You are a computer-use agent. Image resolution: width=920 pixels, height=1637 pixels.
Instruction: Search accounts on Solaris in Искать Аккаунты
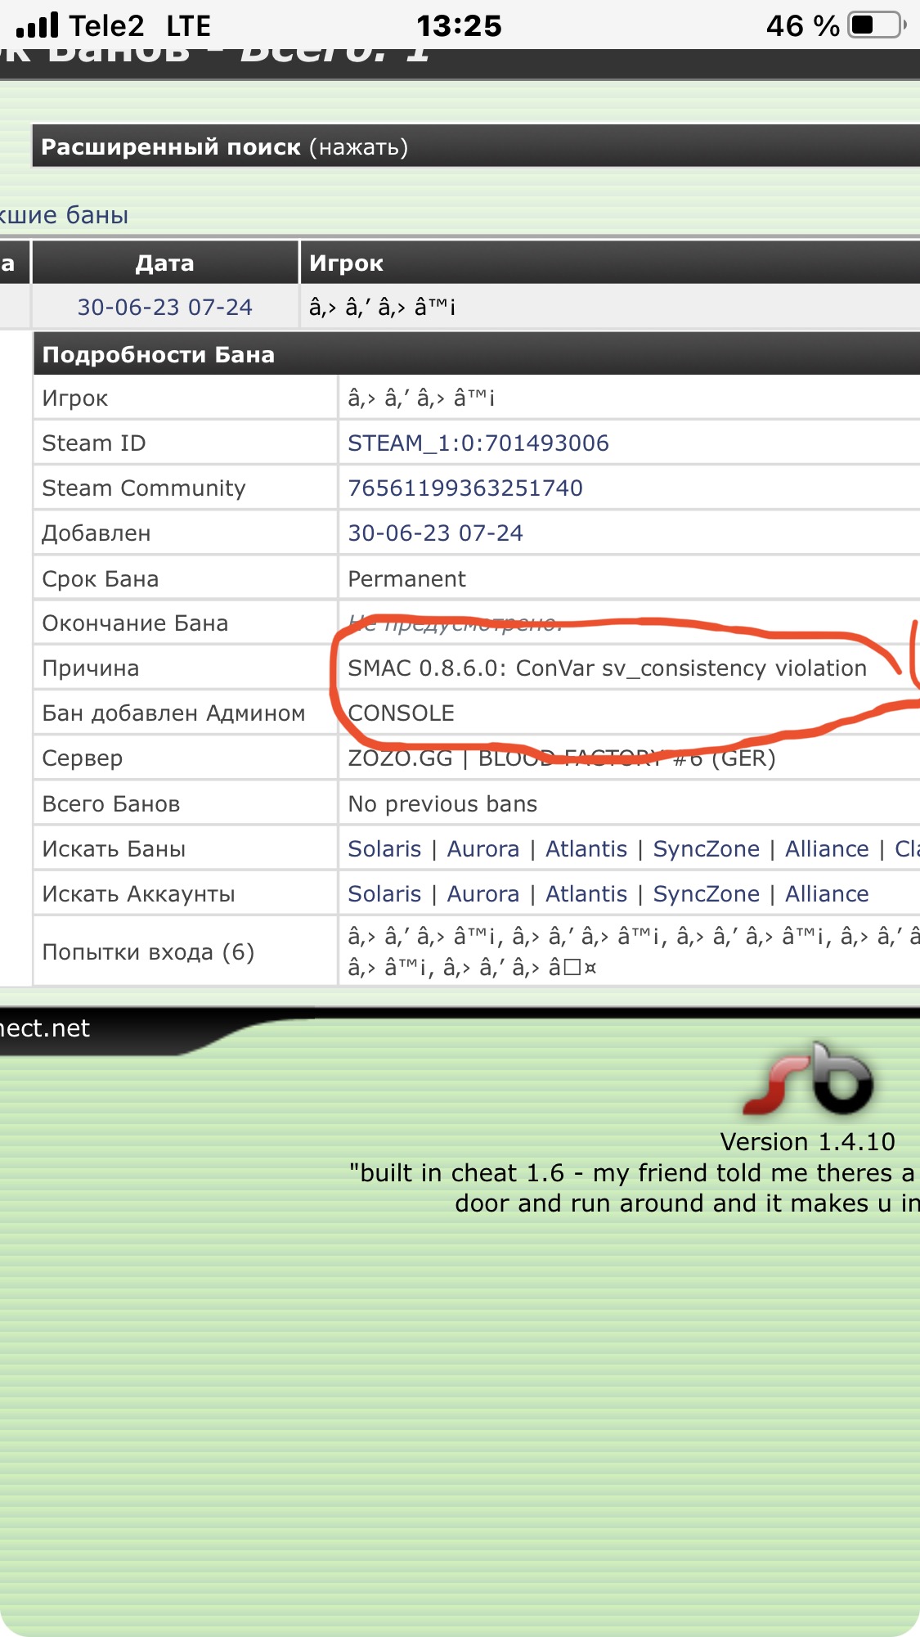(x=384, y=894)
